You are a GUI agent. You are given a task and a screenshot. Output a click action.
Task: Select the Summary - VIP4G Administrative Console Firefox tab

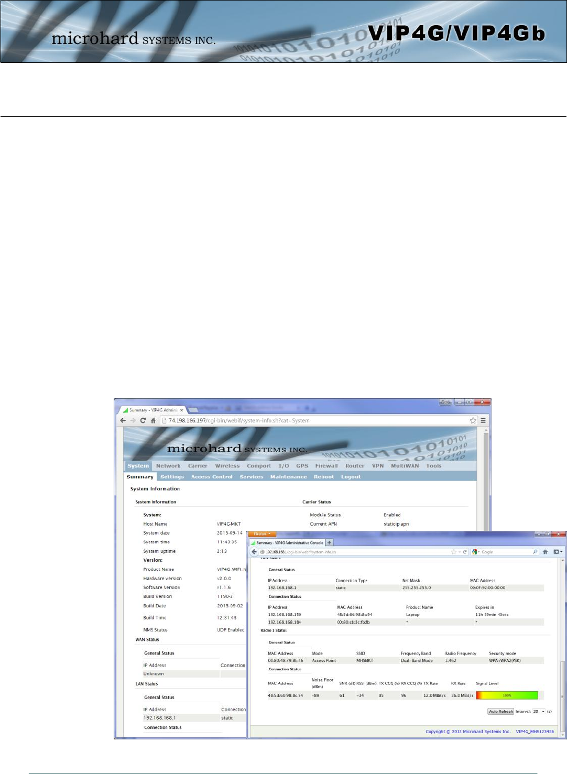(287, 543)
